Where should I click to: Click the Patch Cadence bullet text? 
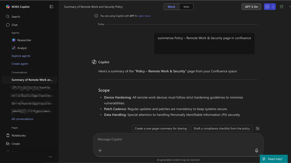point(166,109)
